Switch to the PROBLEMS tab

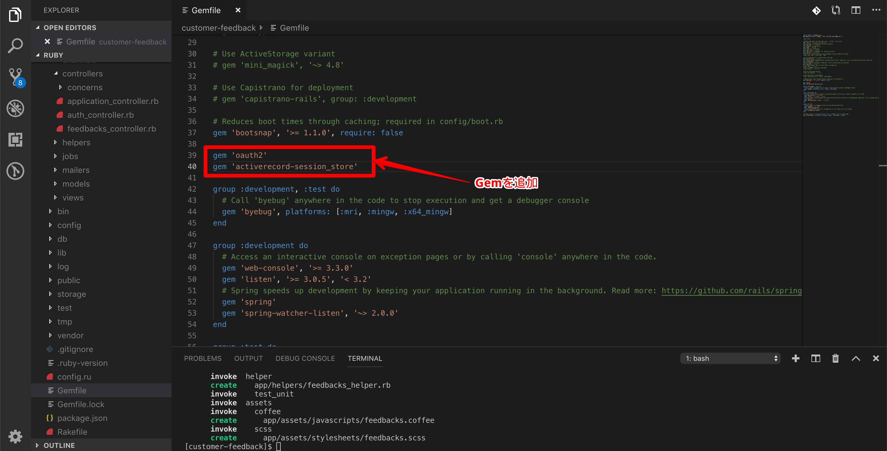click(x=203, y=359)
